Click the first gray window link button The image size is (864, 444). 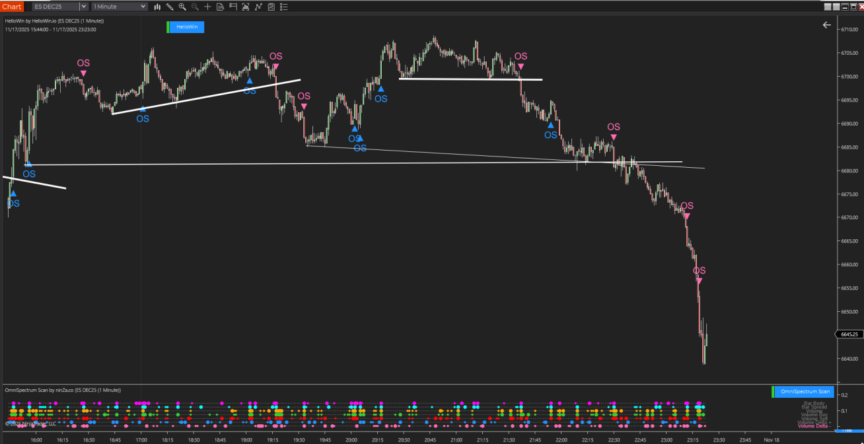[828, 7]
